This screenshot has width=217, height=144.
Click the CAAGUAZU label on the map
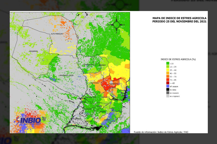click(x=105, y=97)
